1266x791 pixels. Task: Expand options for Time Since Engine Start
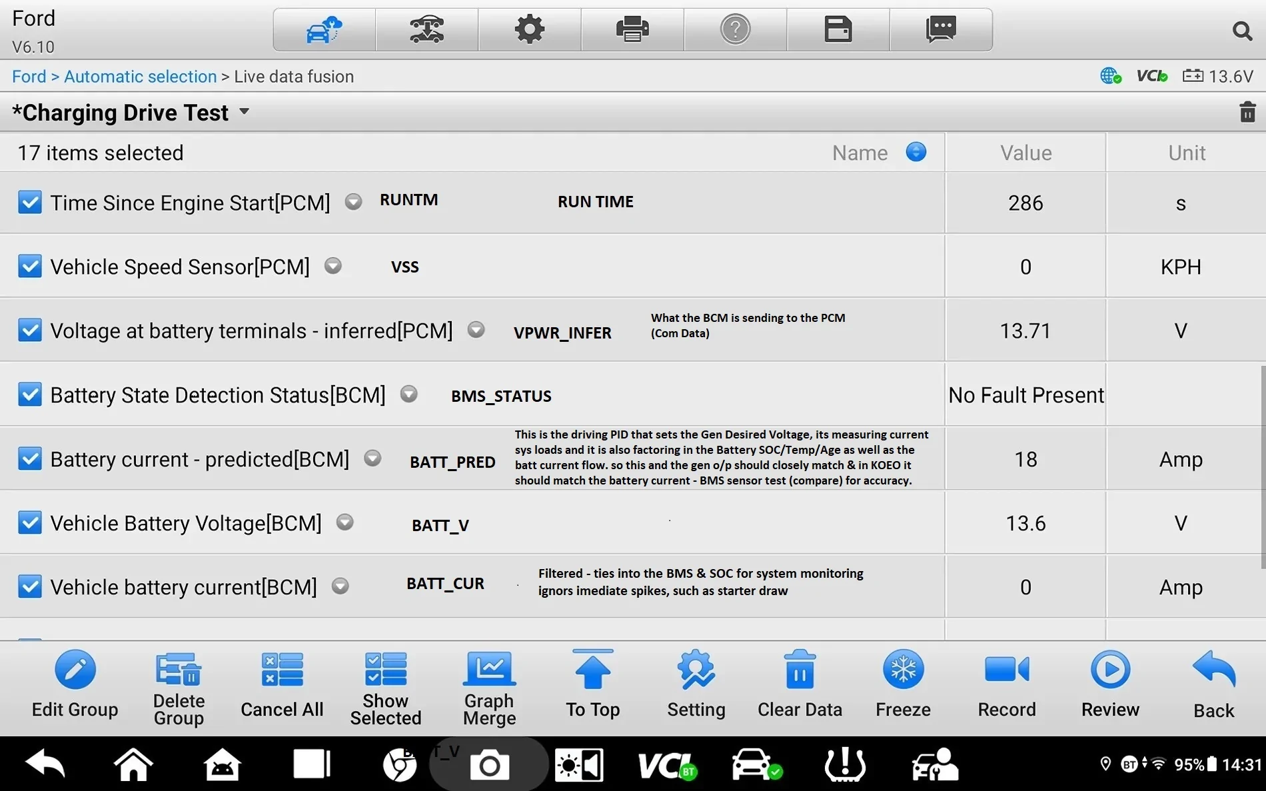(353, 201)
